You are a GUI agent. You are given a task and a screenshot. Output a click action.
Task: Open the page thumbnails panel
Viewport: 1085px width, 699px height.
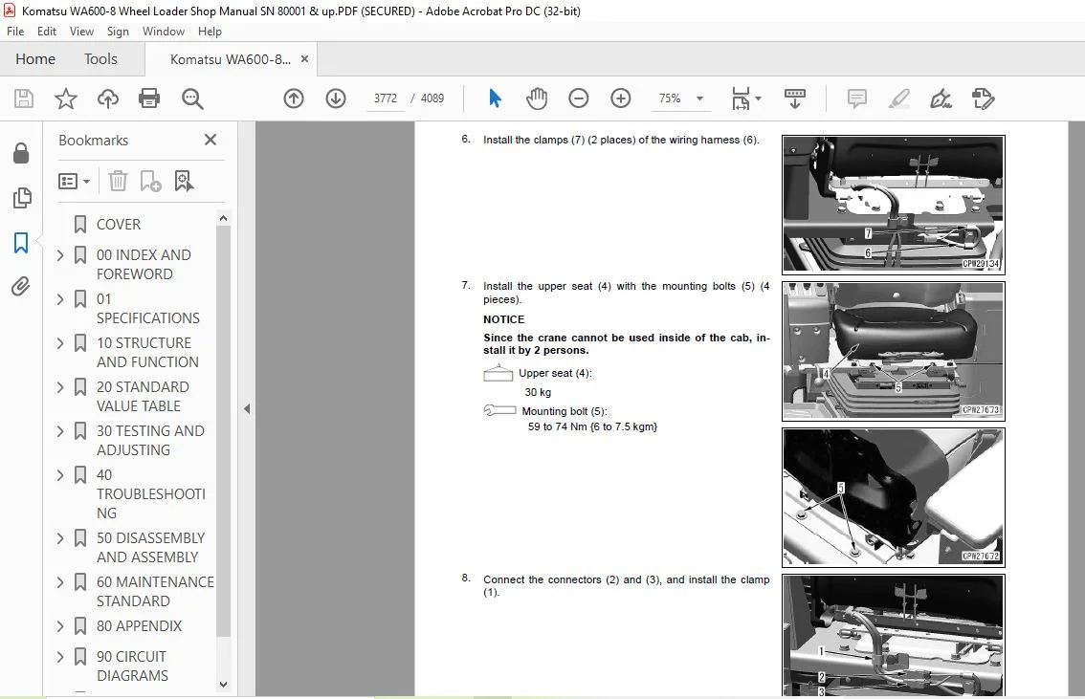coord(21,198)
